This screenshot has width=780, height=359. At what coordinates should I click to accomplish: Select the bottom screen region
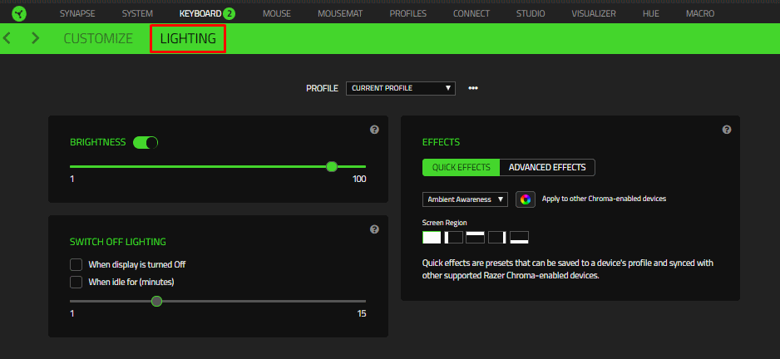pos(519,237)
